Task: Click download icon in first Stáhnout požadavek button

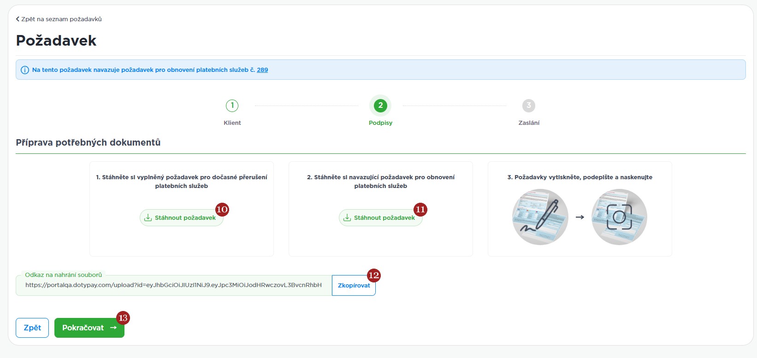Action: [x=148, y=218]
